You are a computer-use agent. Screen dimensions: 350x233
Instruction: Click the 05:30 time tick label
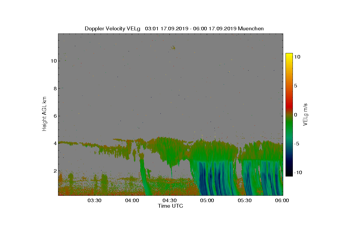pos(245,200)
